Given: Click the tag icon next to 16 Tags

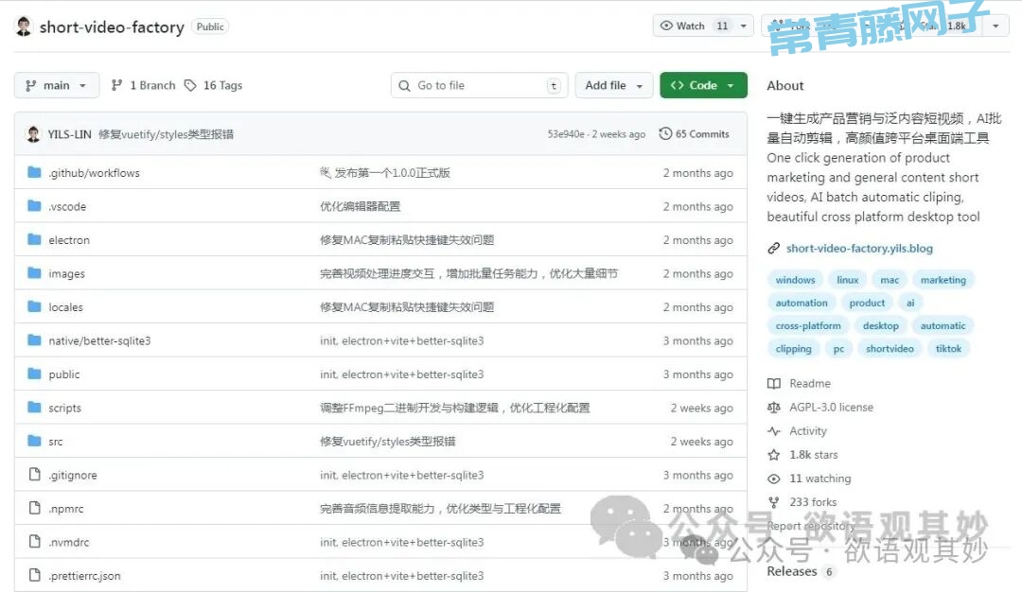Looking at the screenshot, I should coord(190,85).
